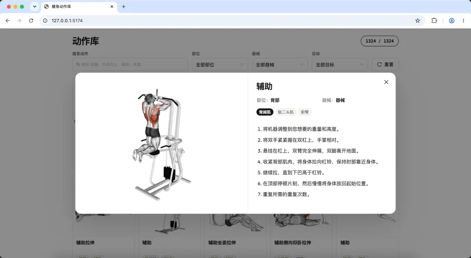Click step 1 将机器调整到您想要的重量和高度
This screenshot has height=258, width=471.
(299, 129)
